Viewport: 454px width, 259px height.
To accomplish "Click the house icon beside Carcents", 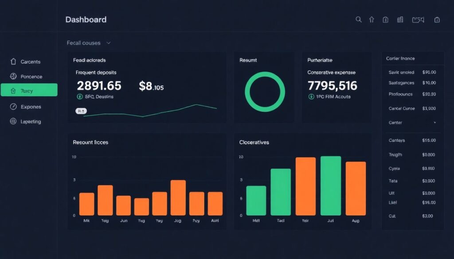I will coord(13,62).
